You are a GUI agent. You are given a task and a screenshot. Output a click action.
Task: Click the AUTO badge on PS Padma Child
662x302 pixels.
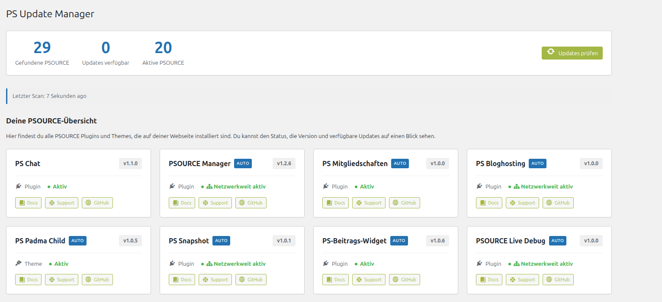point(77,241)
